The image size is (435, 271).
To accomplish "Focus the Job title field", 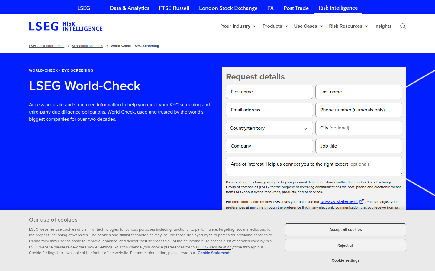I will click(x=359, y=146).
